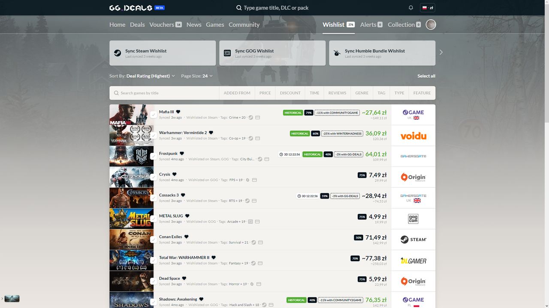Image resolution: width=549 pixels, height=308 pixels.
Task: Tick the checkbox on Dead Space
Action: [x=154, y=281]
